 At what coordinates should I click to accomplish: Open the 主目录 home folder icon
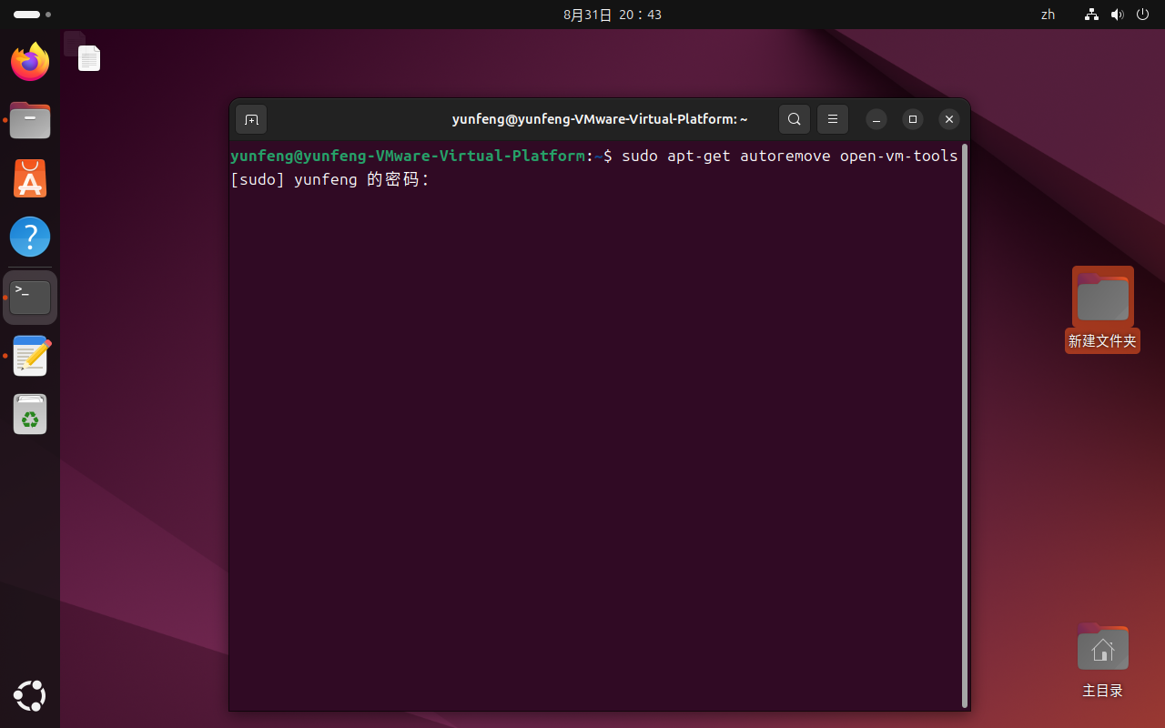point(1102,660)
